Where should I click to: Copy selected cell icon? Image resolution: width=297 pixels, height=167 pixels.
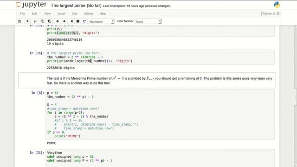42,21
